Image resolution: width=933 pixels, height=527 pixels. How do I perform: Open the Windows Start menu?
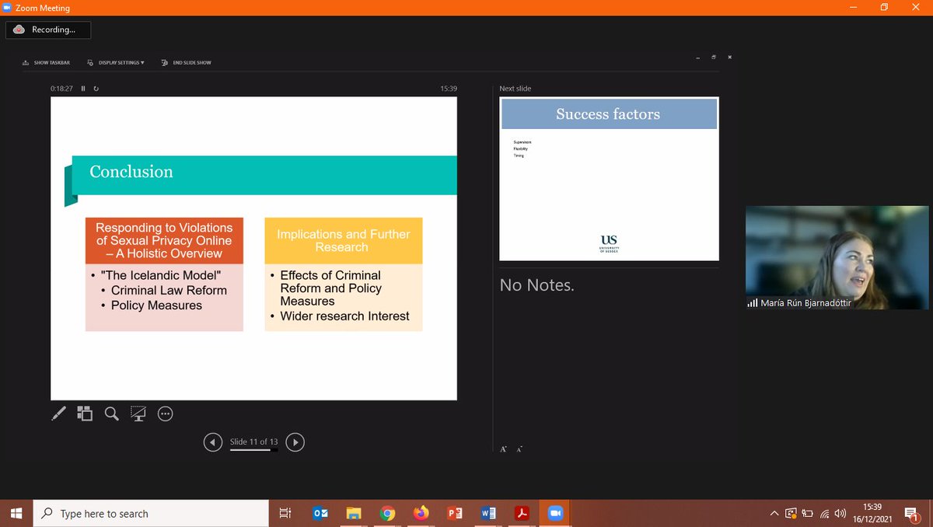click(x=16, y=513)
